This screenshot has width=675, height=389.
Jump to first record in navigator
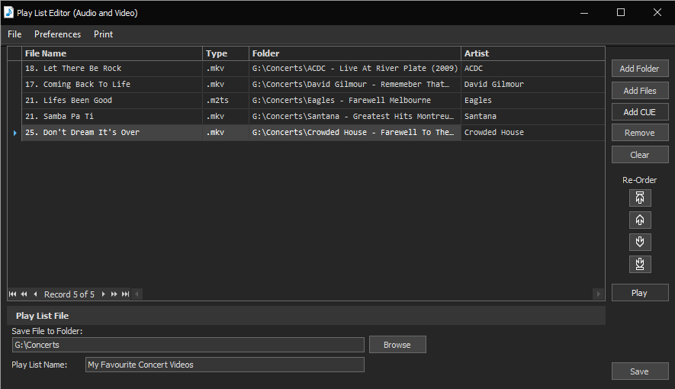point(13,294)
